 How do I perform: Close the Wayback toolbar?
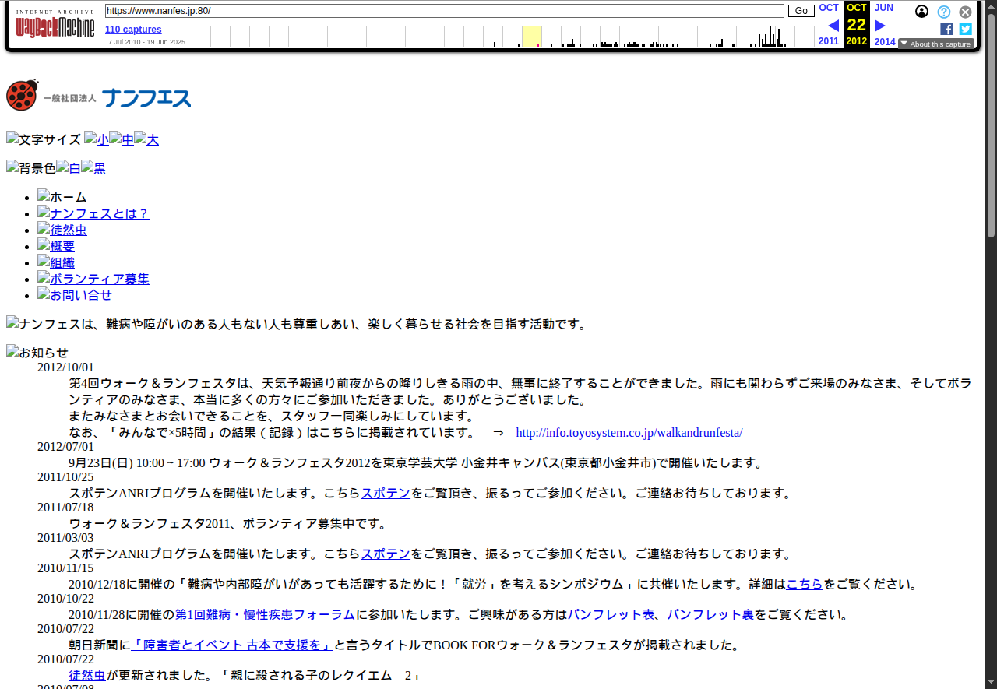click(x=965, y=12)
